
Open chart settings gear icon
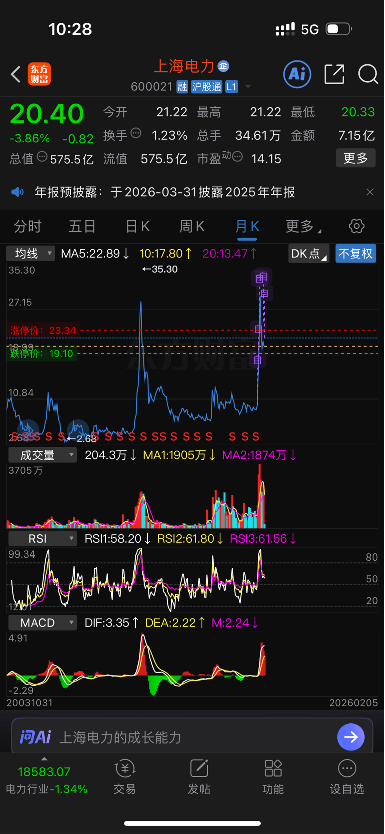pyautogui.click(x=356, y=226)
